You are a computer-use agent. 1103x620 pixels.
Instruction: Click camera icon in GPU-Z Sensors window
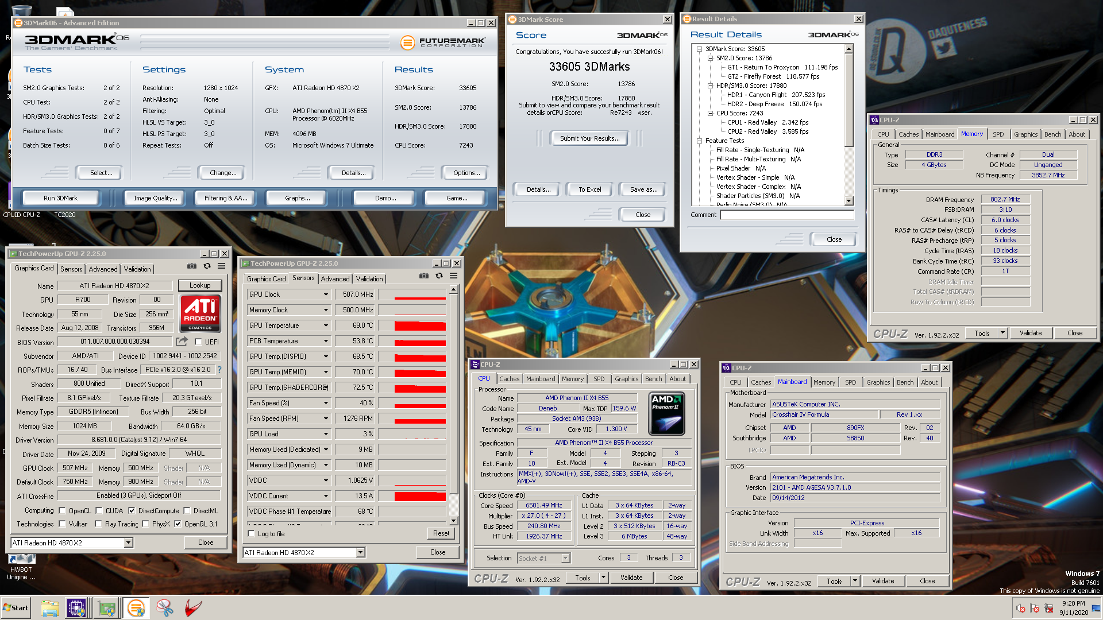coord(424,276)
